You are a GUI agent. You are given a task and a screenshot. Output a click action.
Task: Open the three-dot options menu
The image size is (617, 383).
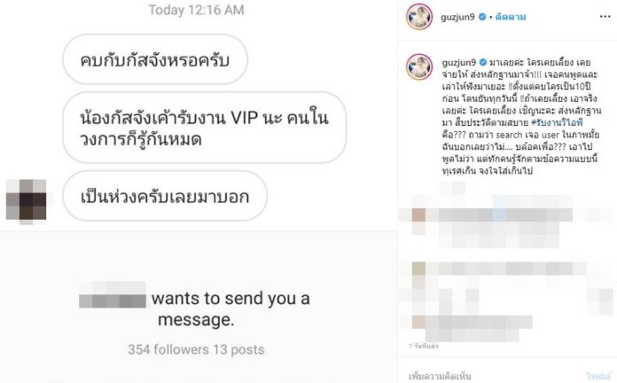coord(605,17)
